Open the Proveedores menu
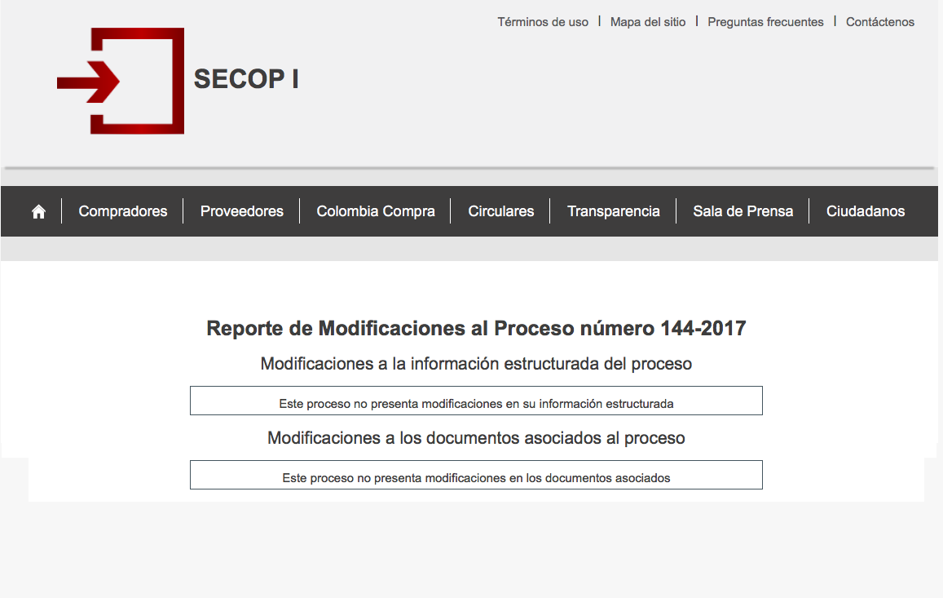 click(x=242, y=211)
